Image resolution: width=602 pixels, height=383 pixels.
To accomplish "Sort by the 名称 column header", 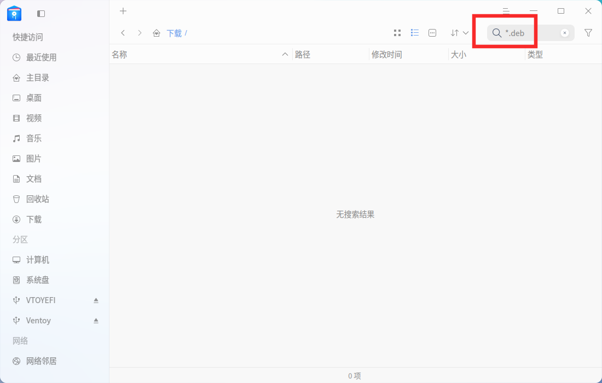I will (201, 55).
